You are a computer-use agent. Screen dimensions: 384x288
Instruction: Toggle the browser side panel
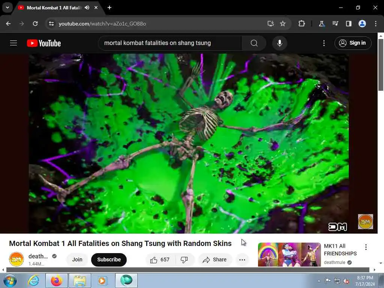click(348, 24)
